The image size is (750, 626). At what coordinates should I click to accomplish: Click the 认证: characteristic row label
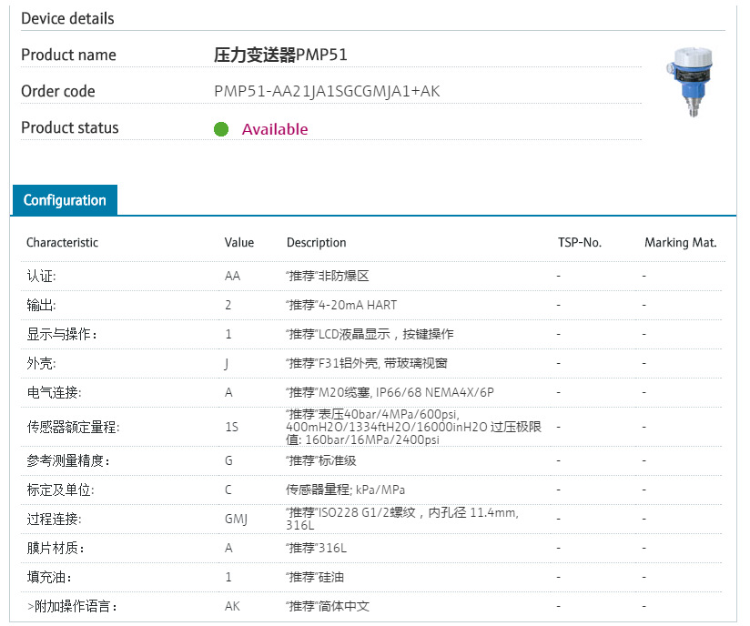[42, 276]
